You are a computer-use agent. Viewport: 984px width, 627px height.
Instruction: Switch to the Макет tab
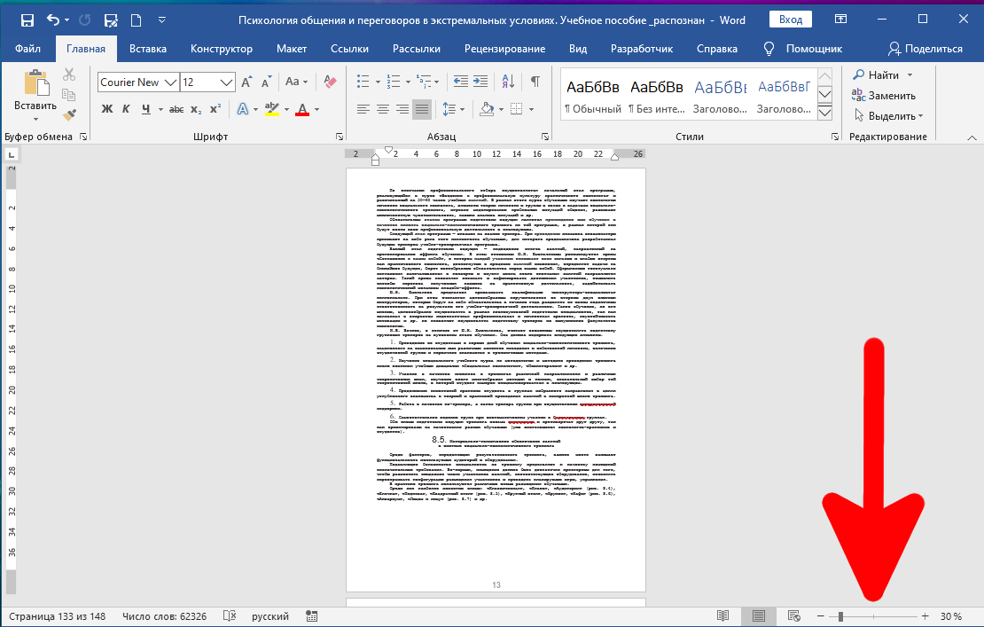click(x=292, y=48)
